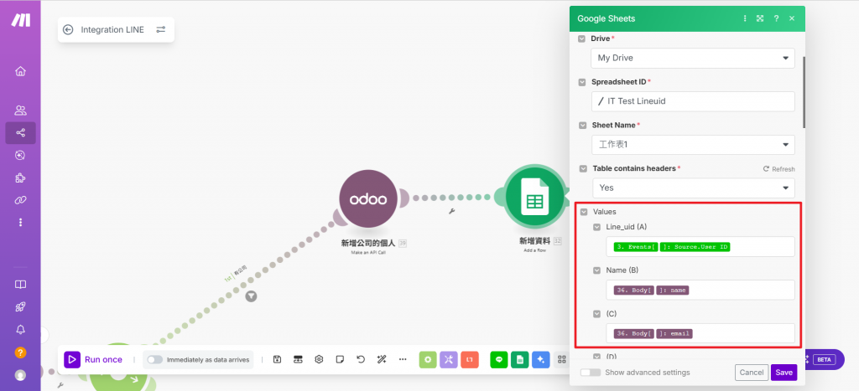Select the Google Sheets favorite icon in toolbar

[520, 359]
